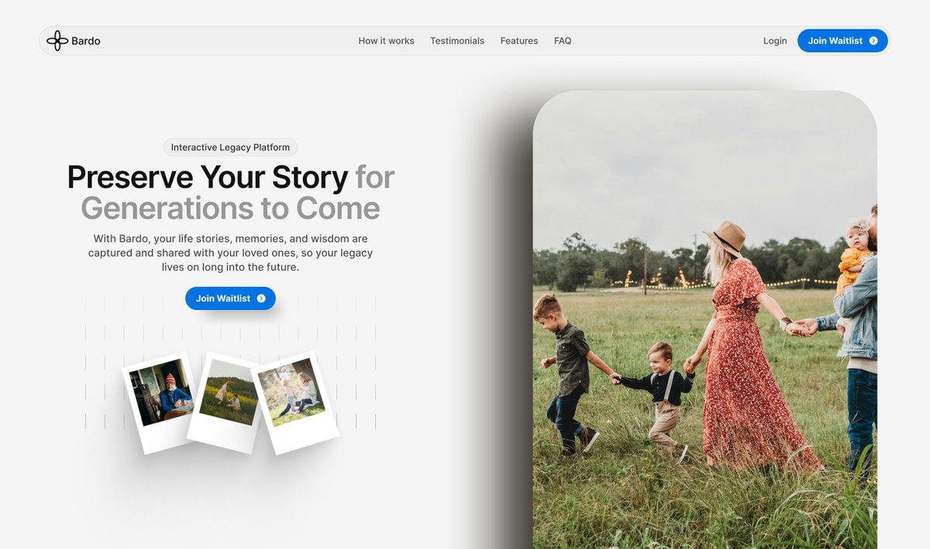Click the Bardo brand name text
930x549 pixels.
(x=86, y=41)
